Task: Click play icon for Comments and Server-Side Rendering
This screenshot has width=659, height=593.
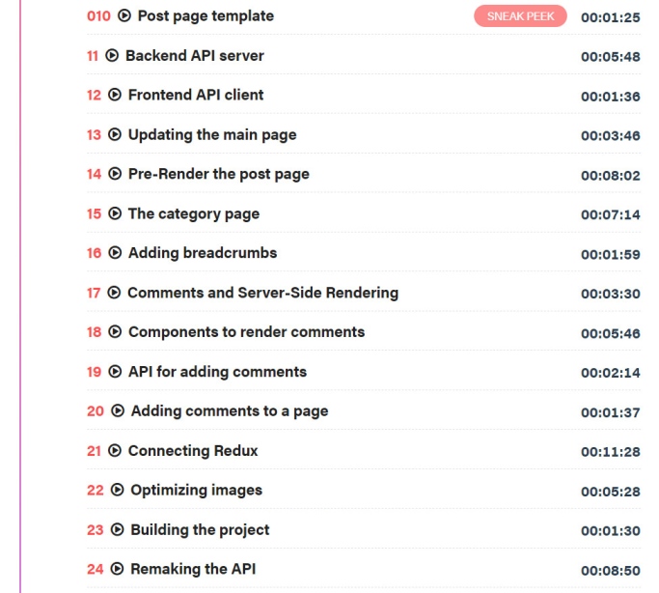Action: (x=114, y=293)
